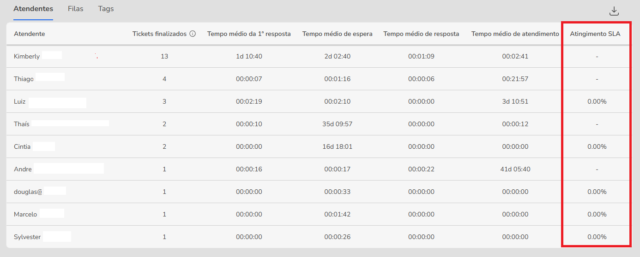Click the download report icon

614,11
